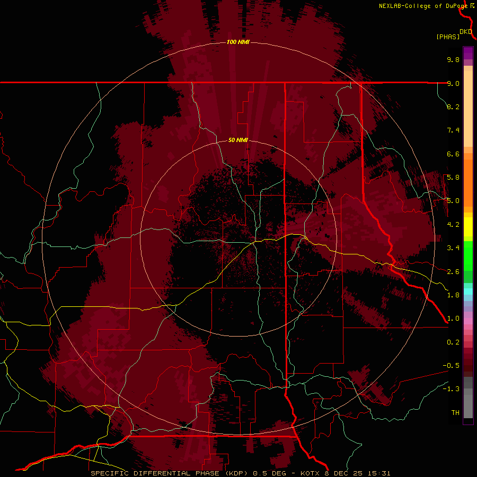Click the 8.2 value on the color scale
The height and width of the screenshot is (477, 477).
(x=453, y=107)
